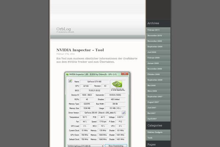Select the September 2008 archive
The width and height of the screenshot is (220, 147).
[158, 80]
